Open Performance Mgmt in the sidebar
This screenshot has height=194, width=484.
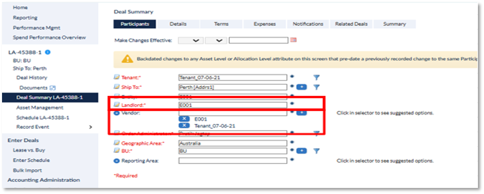pyautogui.click(x=36, y=28)
